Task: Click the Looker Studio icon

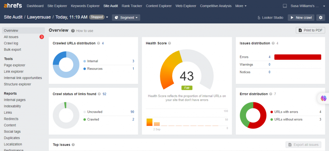Action: coord(259,18)
